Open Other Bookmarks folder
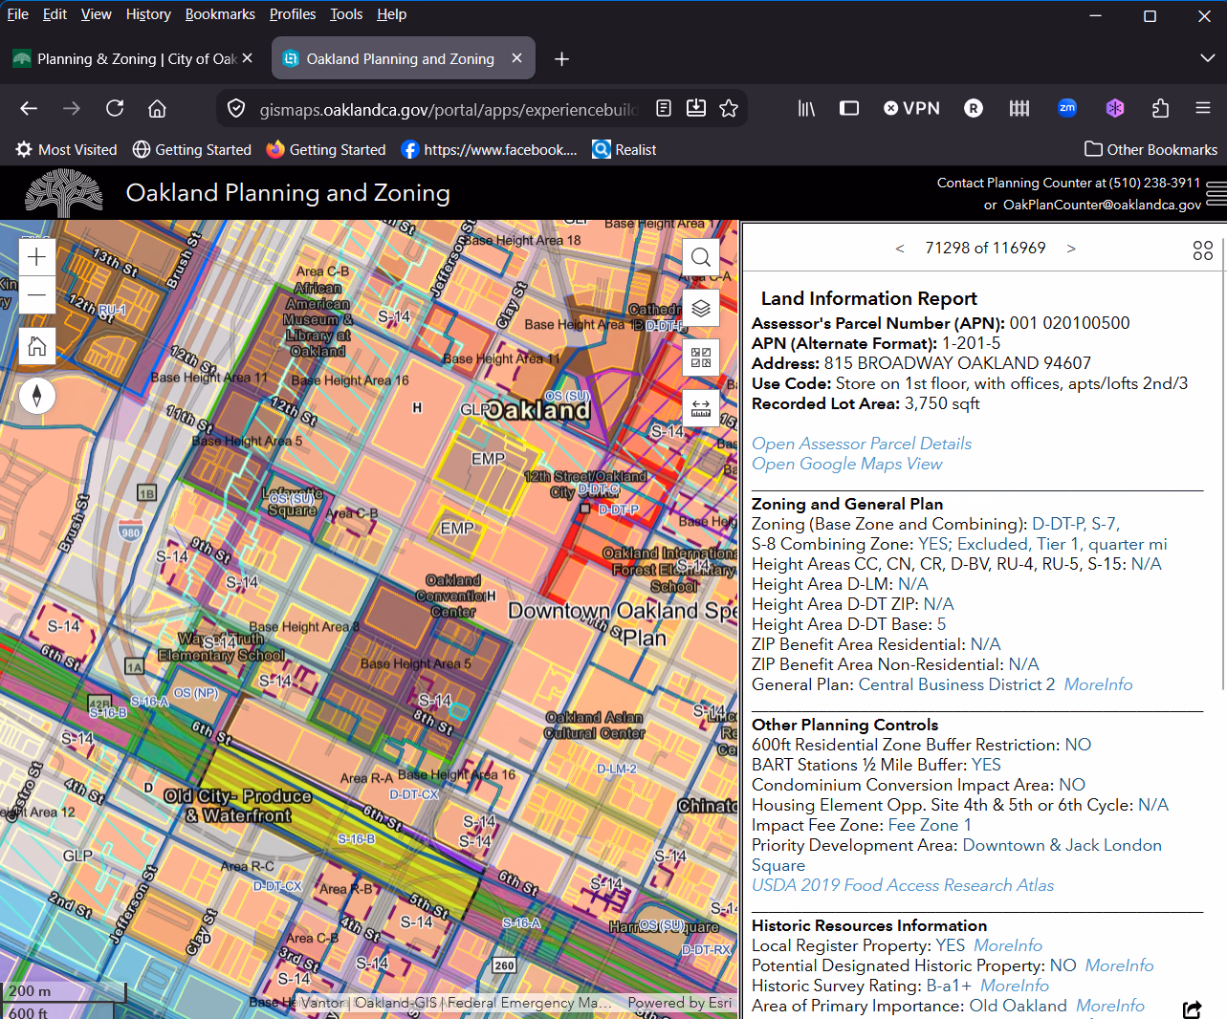The height and width of the screenshot is (1019, 1227). point(1150,149)
